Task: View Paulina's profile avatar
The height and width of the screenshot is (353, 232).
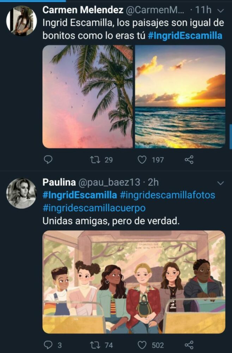Action: coord(22,193)
